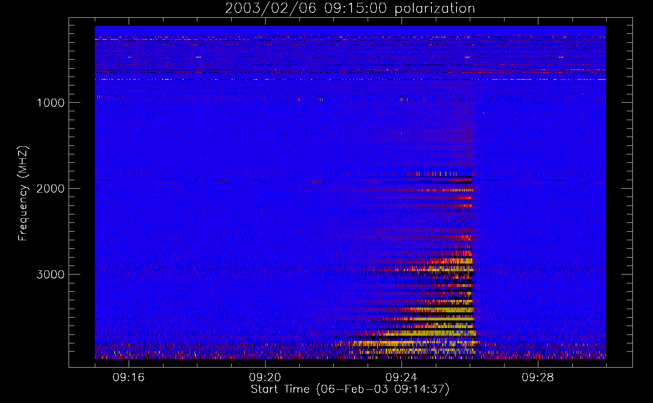Click the 2000 frequency tick label
The image size is (653, 403).
click(50, 189)
